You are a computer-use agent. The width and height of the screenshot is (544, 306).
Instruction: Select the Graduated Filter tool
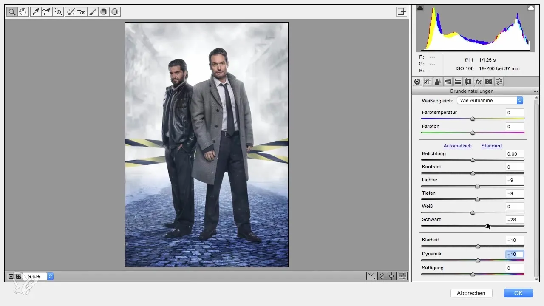(103, 12)
